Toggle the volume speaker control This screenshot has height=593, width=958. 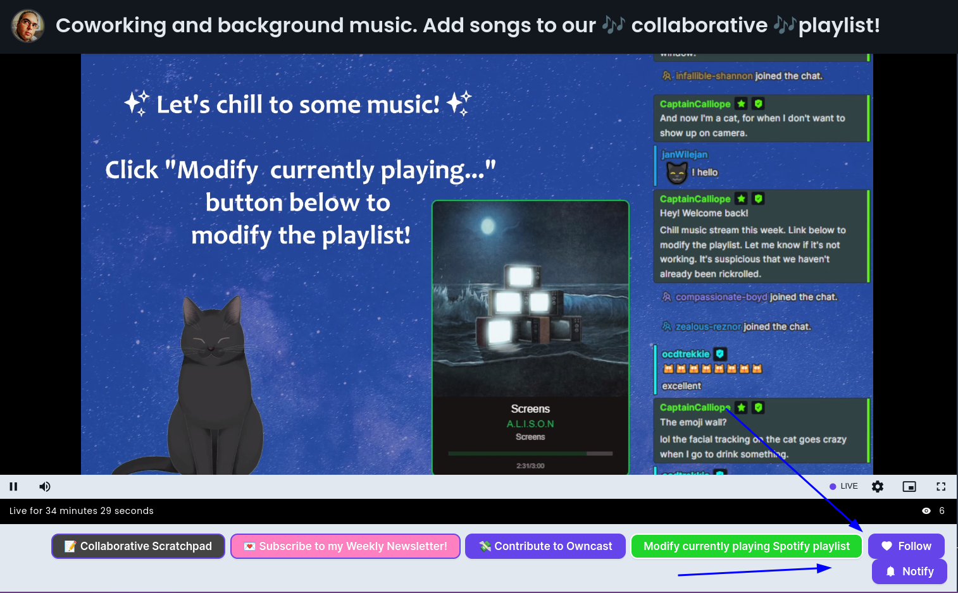(44, 486)
